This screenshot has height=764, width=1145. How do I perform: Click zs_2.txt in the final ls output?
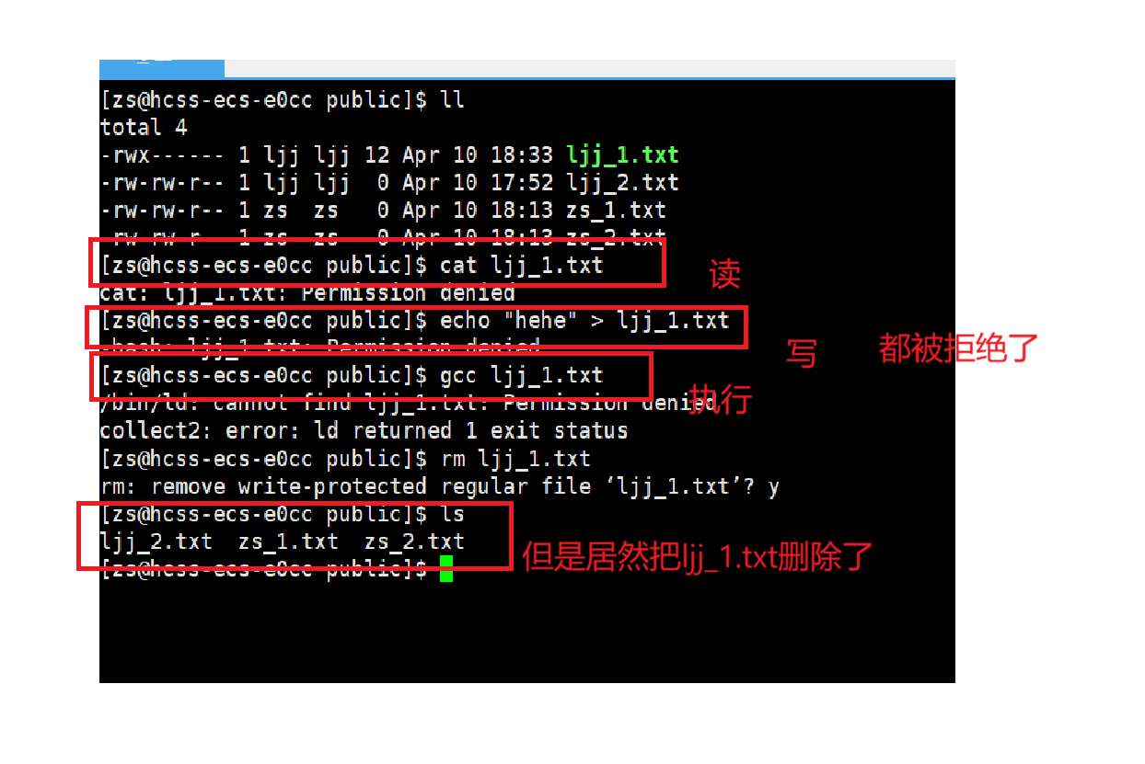pyautogui.click(x=414, y=542)
